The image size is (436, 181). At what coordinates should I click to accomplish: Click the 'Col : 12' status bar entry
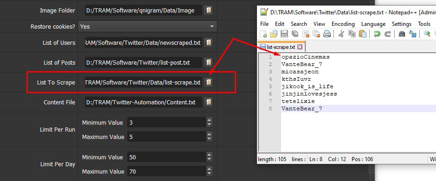pos(337,159)
